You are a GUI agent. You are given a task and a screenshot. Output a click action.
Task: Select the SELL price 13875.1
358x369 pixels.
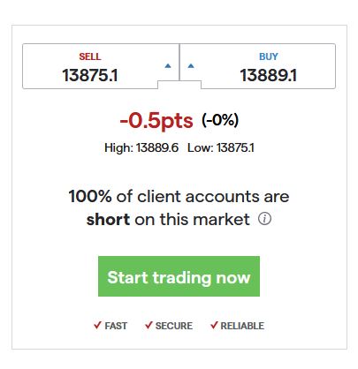coord(90,75)
